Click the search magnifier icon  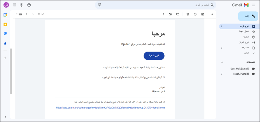click(212, 5)
